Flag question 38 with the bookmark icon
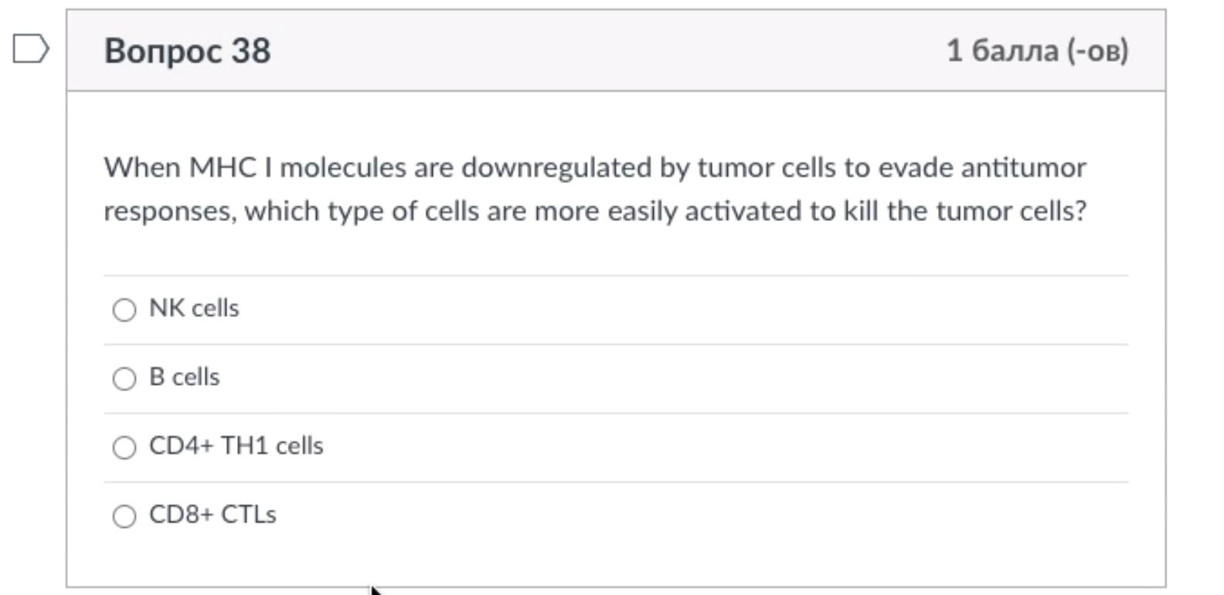Screen dimensions: 1224x595 pos(31,49)
